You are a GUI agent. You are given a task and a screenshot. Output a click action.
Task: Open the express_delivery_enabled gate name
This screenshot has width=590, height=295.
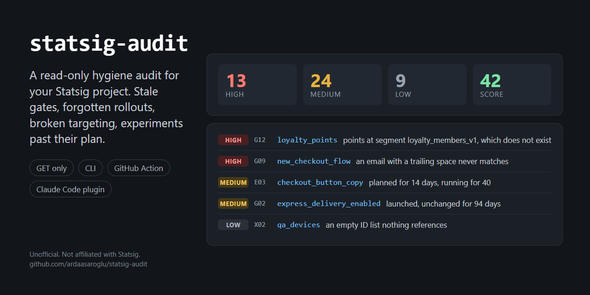329,204
